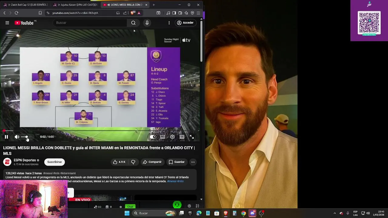
Task: Click the QR code image top right
Action: tap(369, 23)
